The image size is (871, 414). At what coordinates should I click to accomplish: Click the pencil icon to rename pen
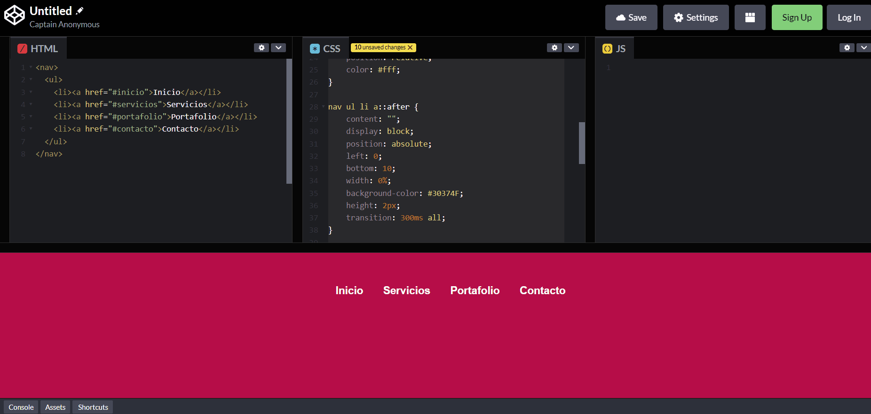80,11
